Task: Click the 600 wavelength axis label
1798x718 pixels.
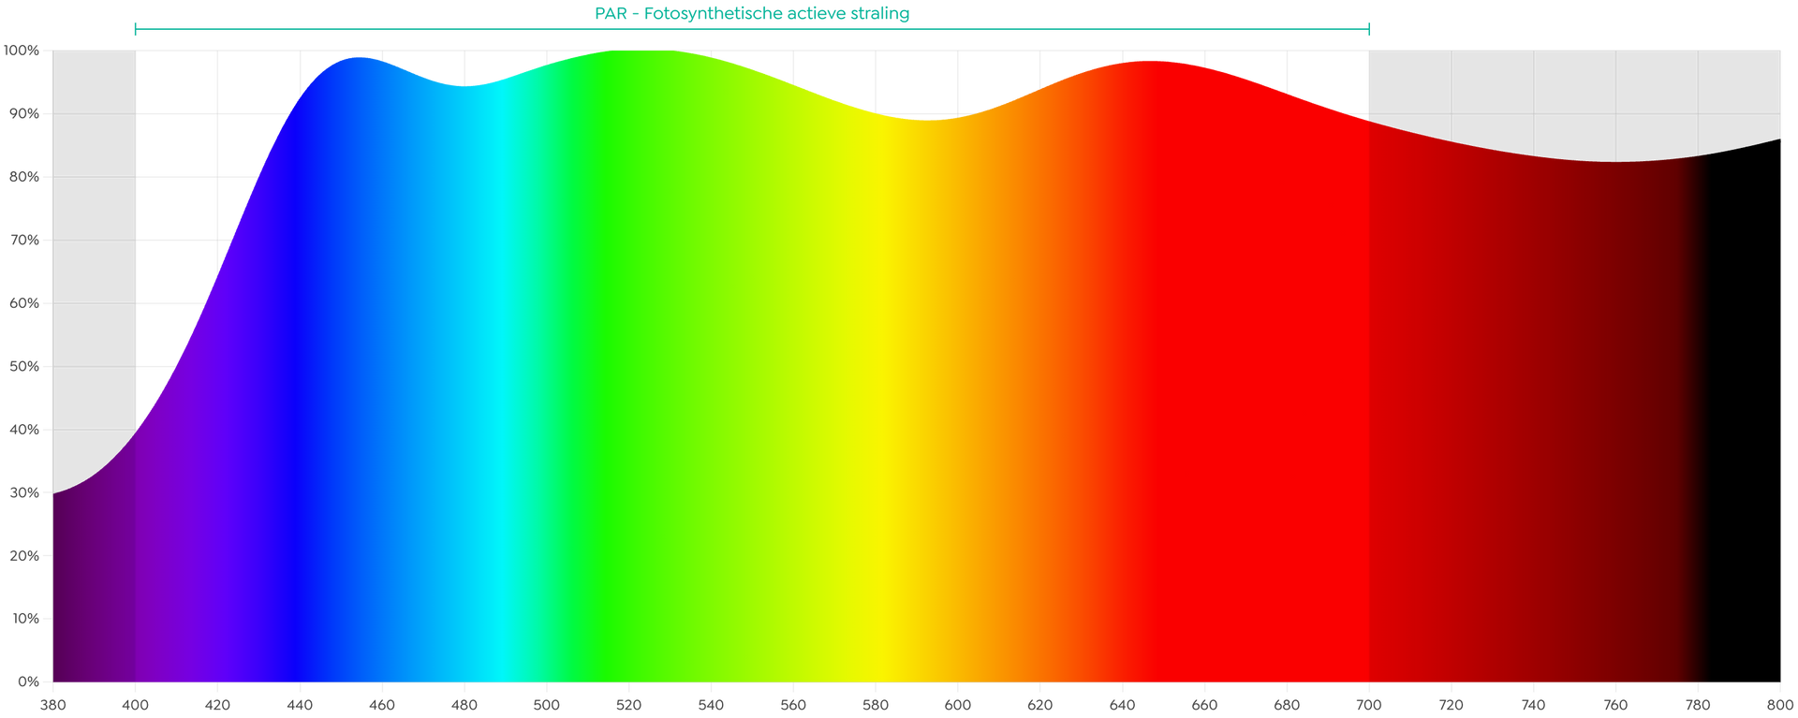Action: click(x=958, y=704)
